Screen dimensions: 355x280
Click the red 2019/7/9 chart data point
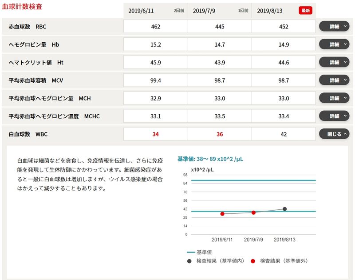[253, 212]
